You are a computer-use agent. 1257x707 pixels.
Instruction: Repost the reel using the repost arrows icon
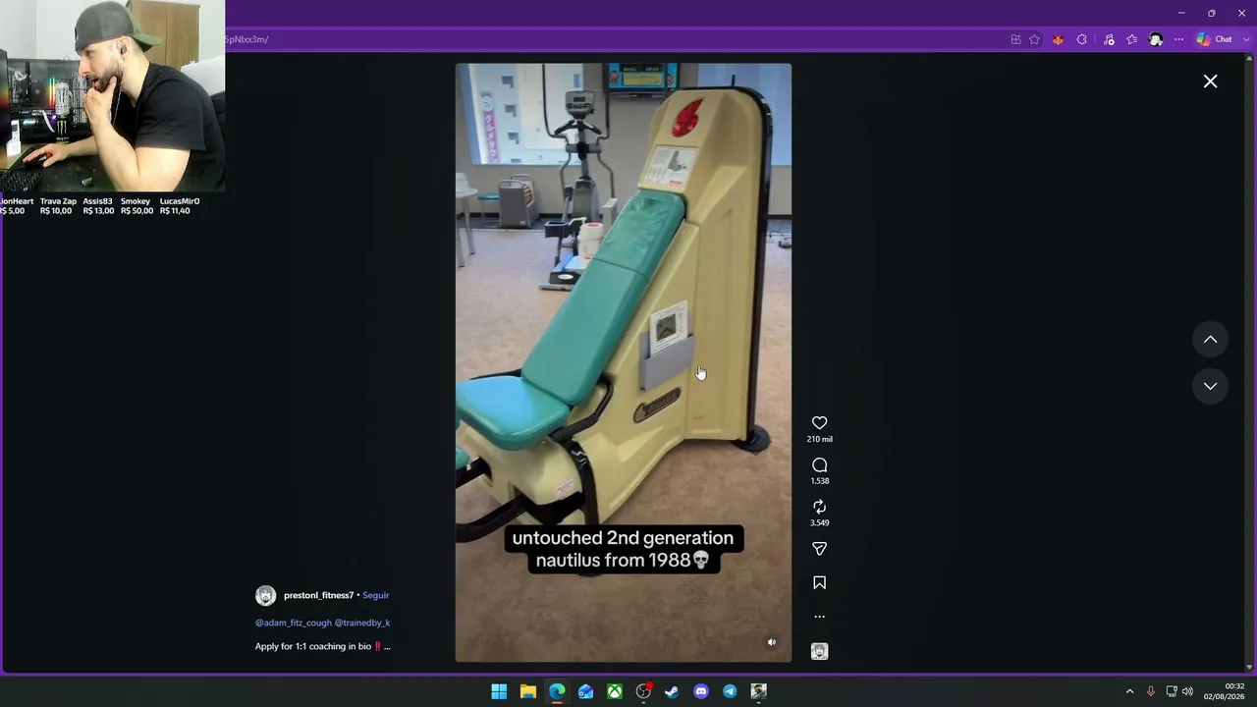[819, 507]
